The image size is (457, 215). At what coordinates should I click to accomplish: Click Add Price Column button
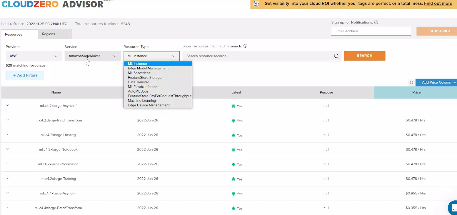point(436,82)
